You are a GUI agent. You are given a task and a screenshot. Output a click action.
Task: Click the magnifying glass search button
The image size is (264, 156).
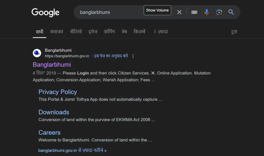tap(231, 12)
